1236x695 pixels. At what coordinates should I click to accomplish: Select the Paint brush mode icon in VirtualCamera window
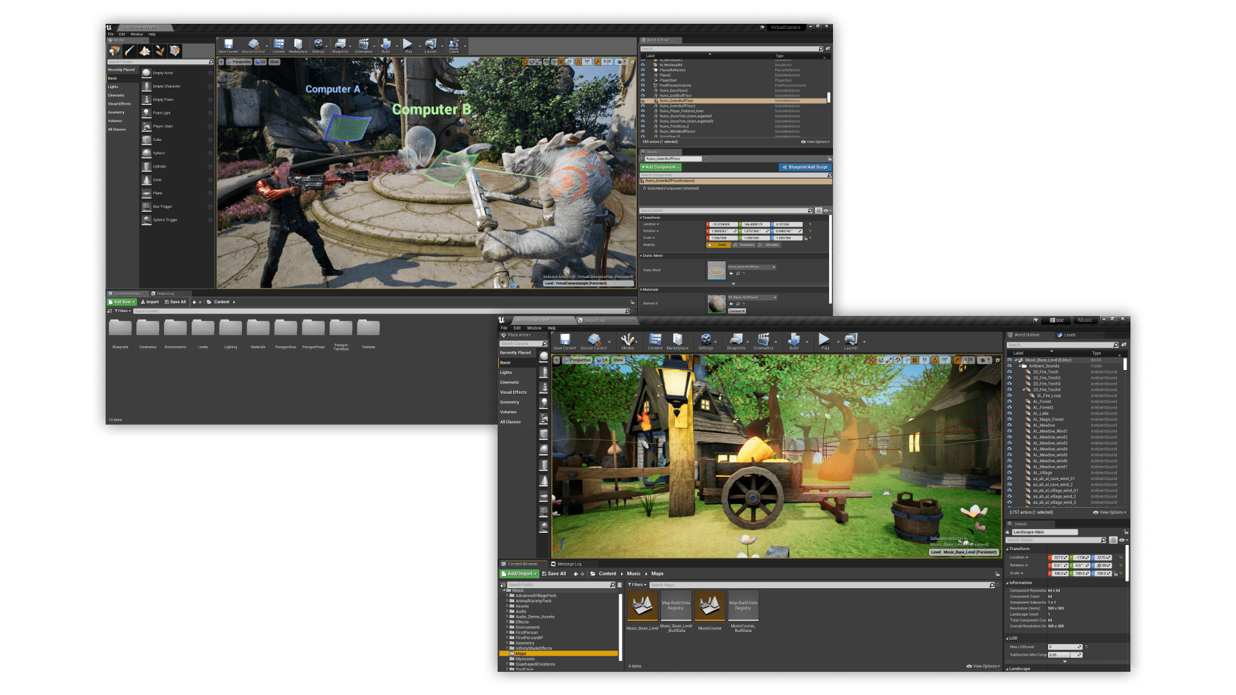pyautogui.click(x=129, y=51)
